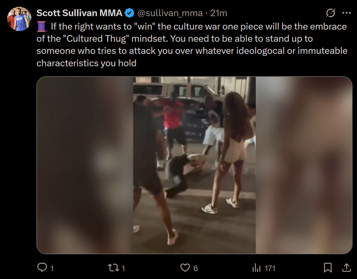This screenshot has height=279, width=357.
Task: Open view analytics showing 171
Action: [x=270, y=268]
